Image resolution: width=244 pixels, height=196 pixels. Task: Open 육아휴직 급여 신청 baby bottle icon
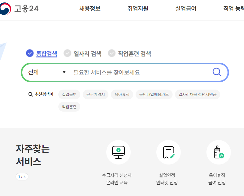219,152
